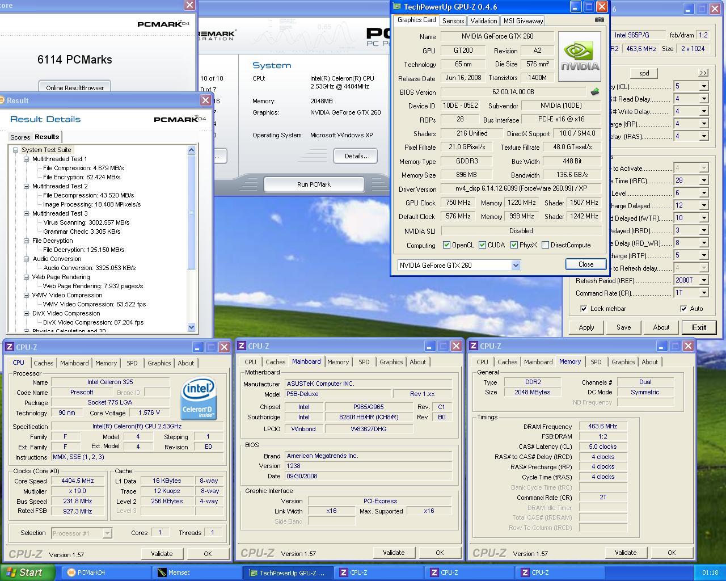Screen dimensions: 726x581
Task: Click the Mainboard CPU-Z window title icon
Action: pos(242,346)
